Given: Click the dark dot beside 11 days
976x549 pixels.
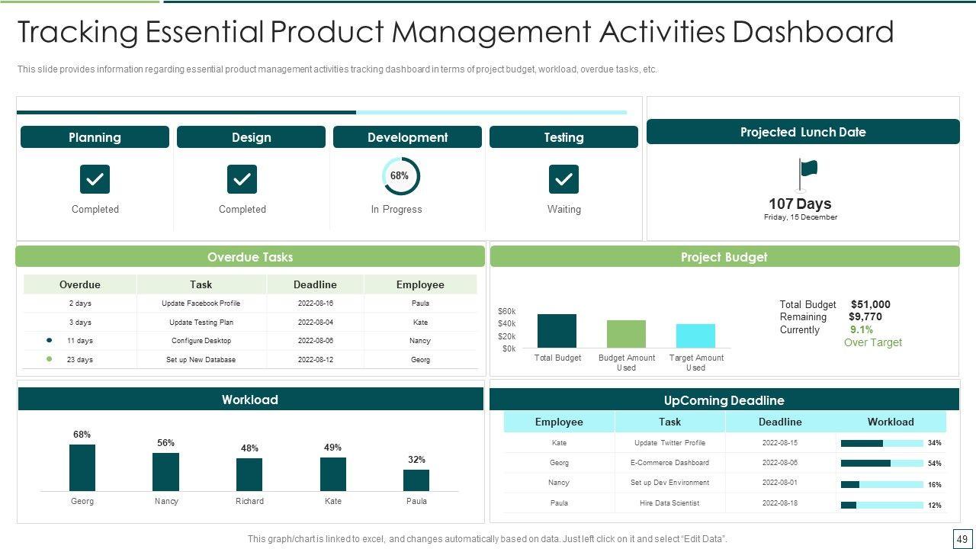Looking at the screenshot, I should pos(50,341).
